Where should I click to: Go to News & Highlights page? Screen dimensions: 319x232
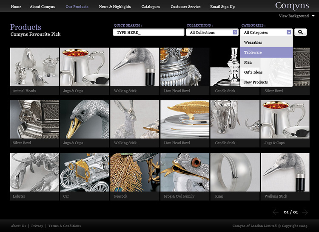[x=115, y=7]
